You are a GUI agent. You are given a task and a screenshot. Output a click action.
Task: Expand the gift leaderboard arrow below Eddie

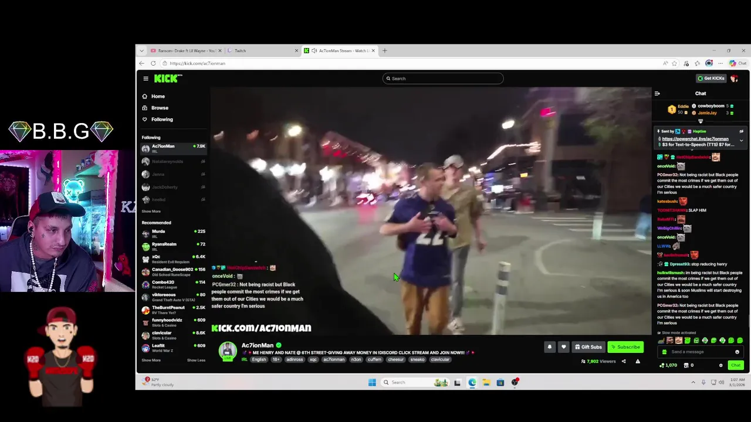700,121
